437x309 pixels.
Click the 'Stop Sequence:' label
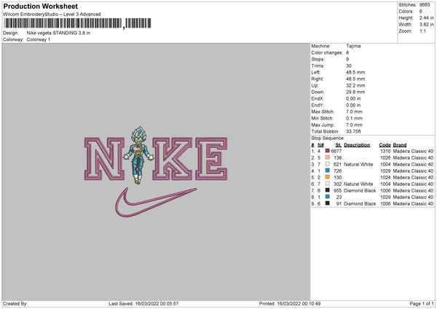click(x=328, y=138)
